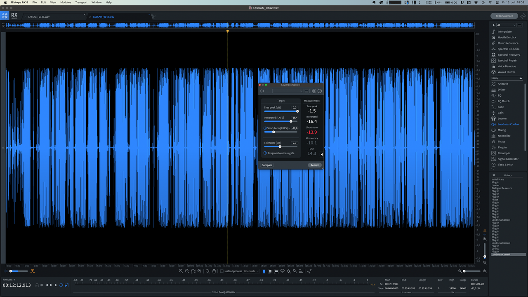
Task: Toggle the Program loudness gate
Action: [265, 153]
